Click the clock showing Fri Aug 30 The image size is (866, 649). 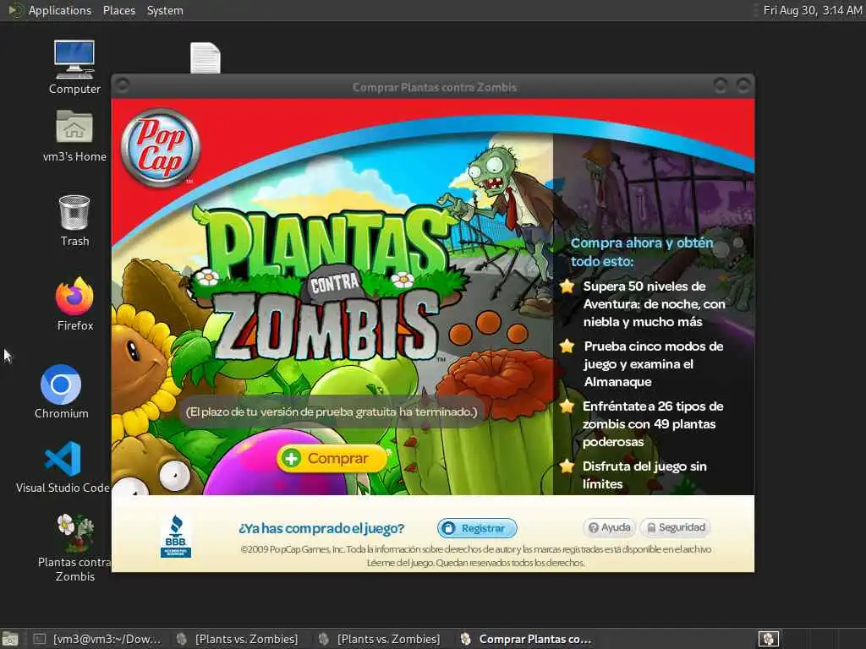pyautogui.click(x=813, y=10)
